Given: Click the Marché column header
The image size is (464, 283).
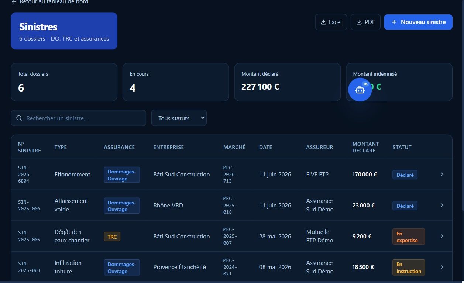Looking at the screenshot, I should (234, 147).
